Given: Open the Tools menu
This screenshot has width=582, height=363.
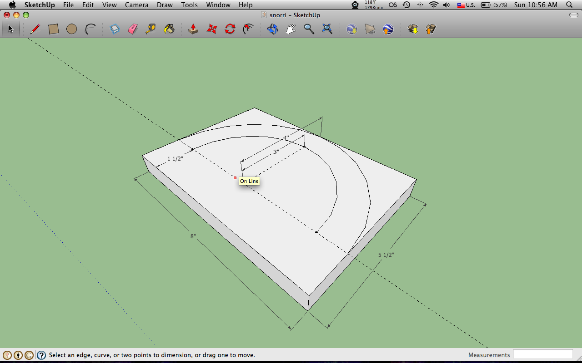Looking at the screenshot, I should click(189, 5).
